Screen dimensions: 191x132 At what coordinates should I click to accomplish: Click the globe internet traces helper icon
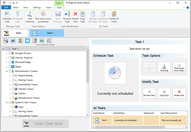13,41
